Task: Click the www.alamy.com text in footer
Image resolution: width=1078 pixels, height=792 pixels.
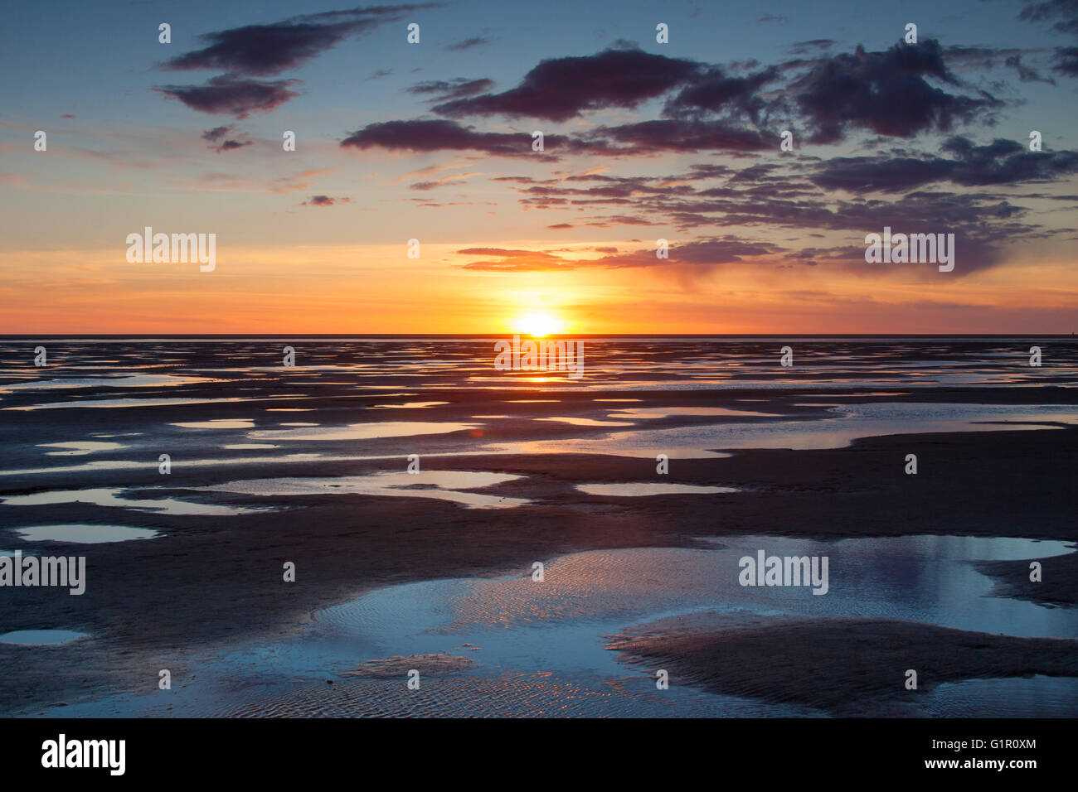Action: point(980,763)
